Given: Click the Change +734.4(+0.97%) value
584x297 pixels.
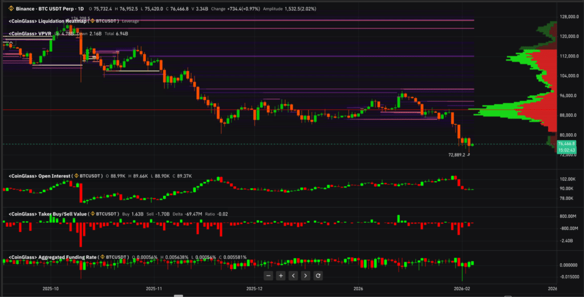Looking at the screenshot, I should point(236,9).
